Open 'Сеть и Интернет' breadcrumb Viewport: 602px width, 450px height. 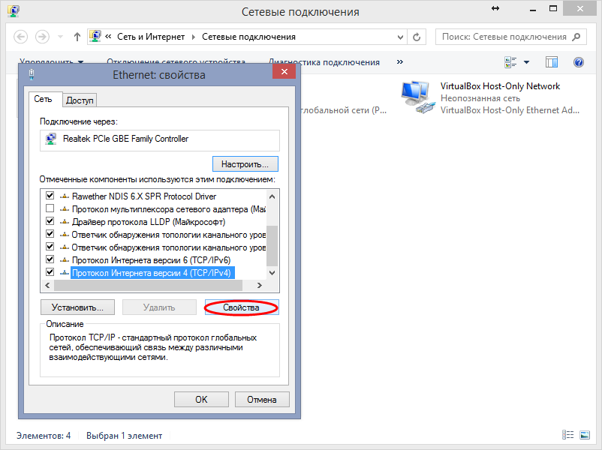(151, 37)
